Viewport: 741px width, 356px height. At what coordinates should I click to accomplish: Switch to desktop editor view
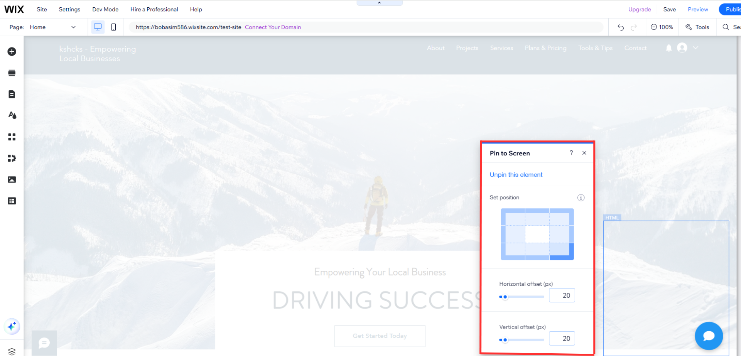[x=98, y=27]
